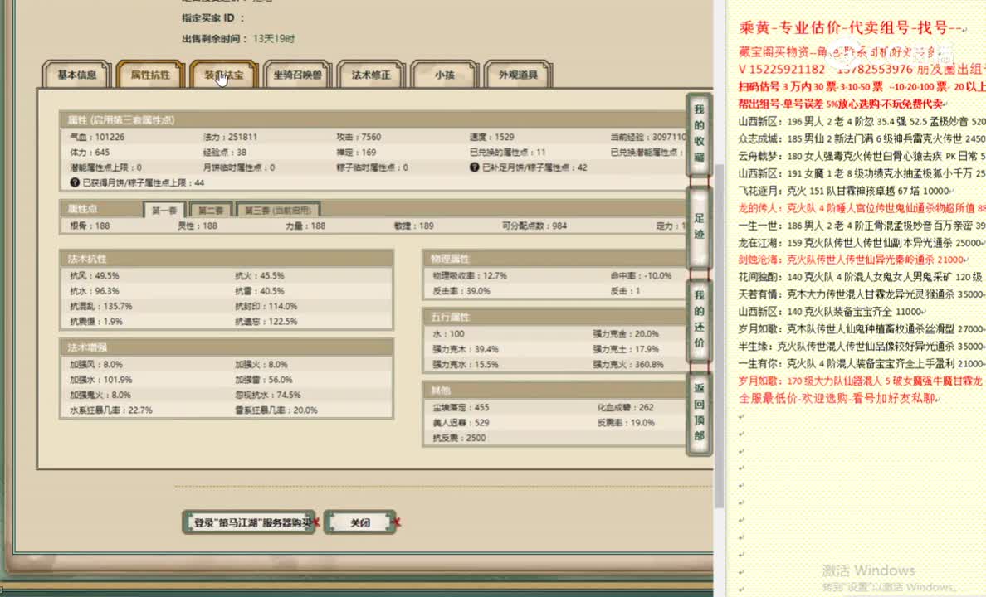The width and height of the screenshot is (986, 597).
Task: Click 加强雷：56.0% entry
Action: [x=266, y=380]
